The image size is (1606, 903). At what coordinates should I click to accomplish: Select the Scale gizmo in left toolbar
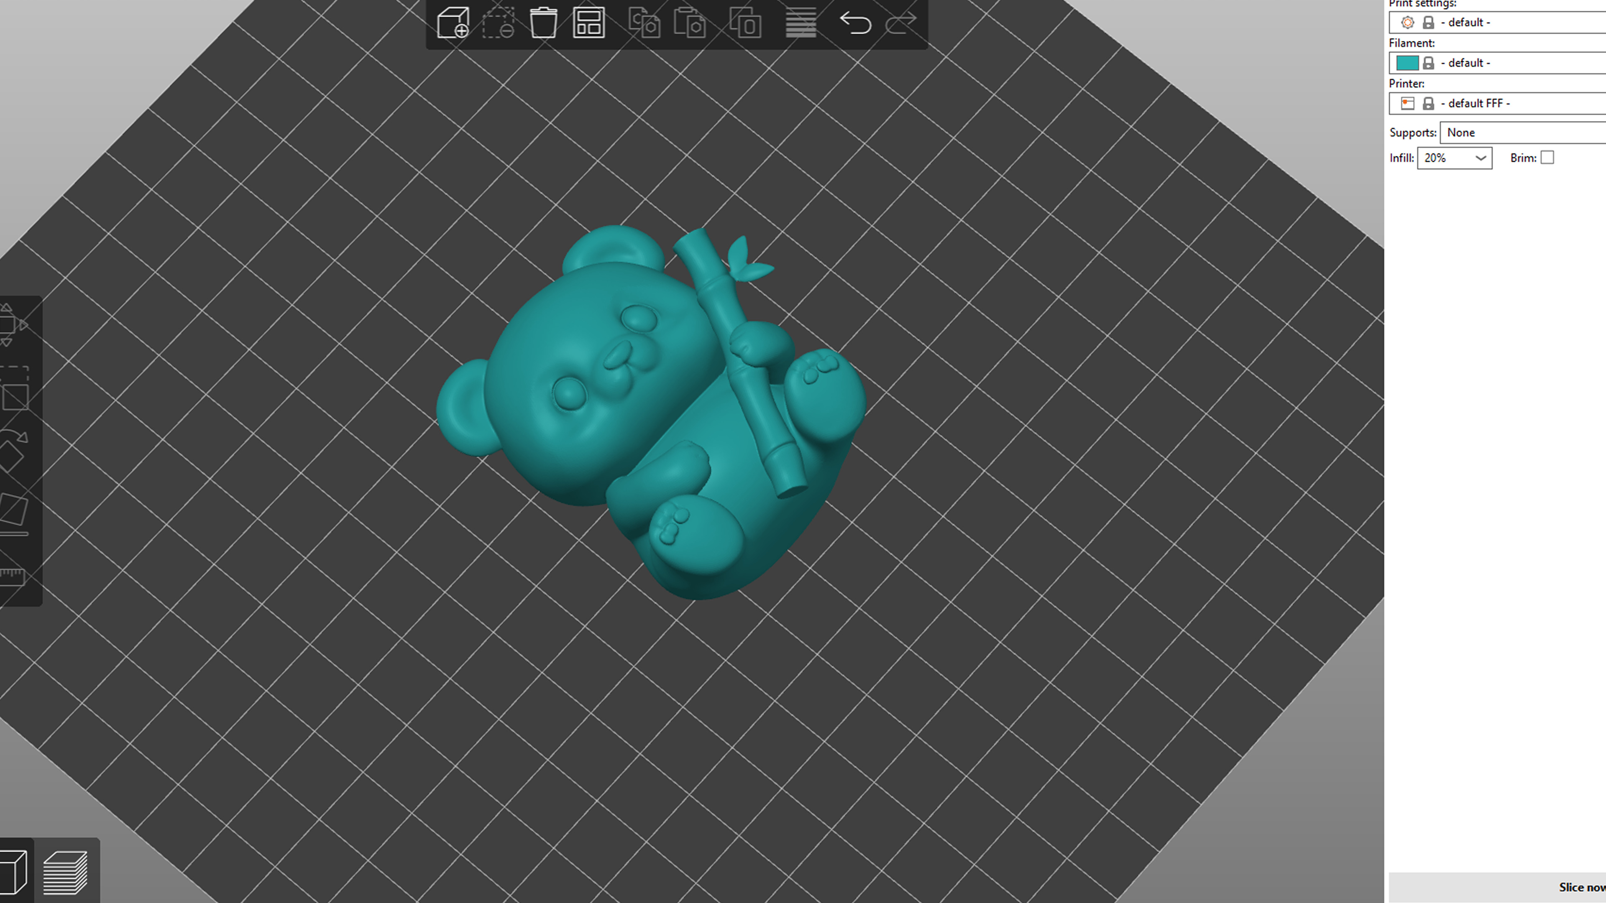[14, 388]
